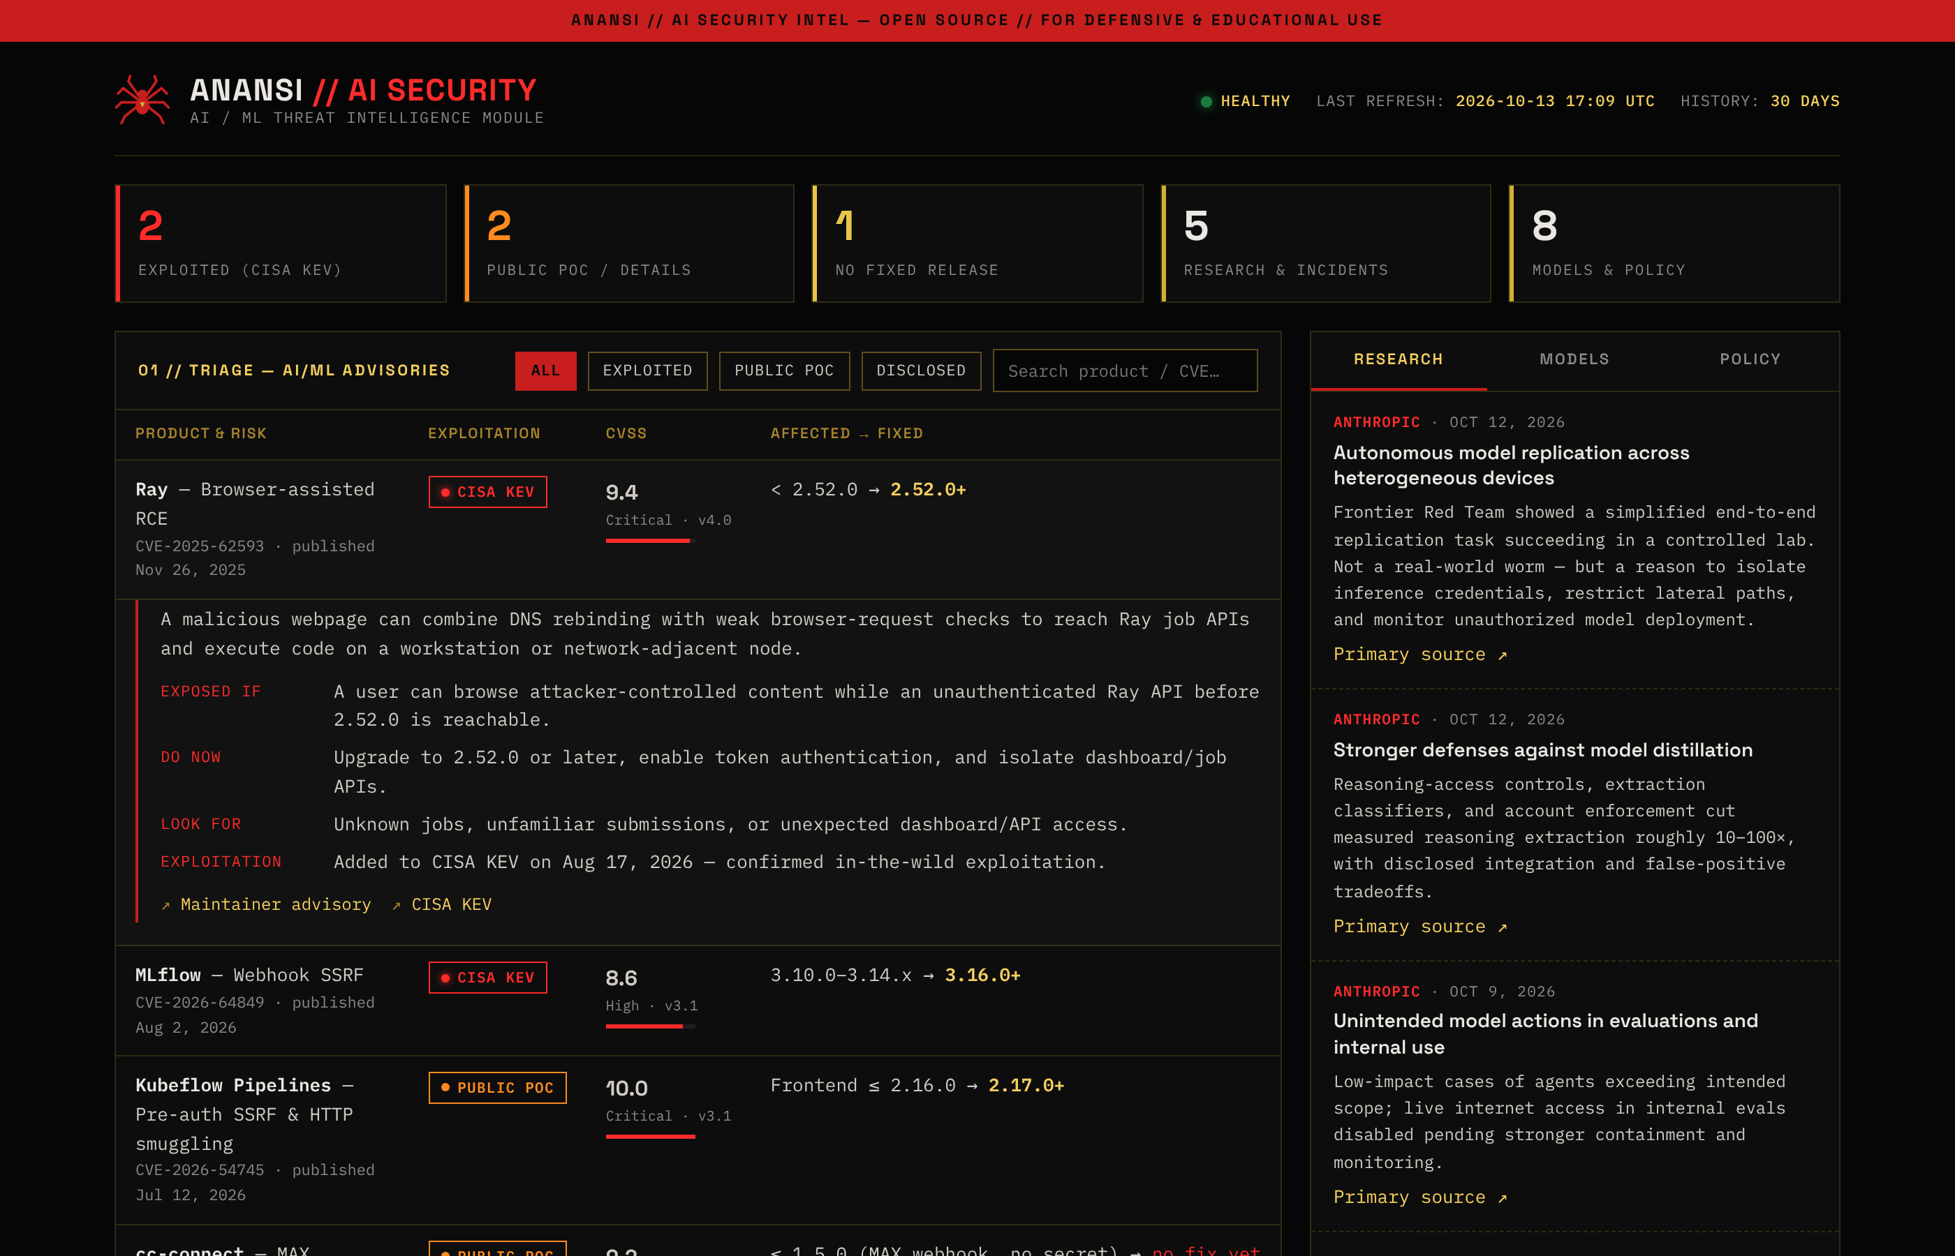Click the ANANSI // AI SECURITY title
1955x1256 pixels.
pos(363,90)
